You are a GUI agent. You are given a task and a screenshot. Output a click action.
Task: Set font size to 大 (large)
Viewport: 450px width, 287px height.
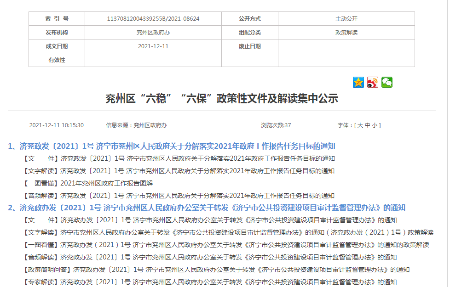coord(360,125)
